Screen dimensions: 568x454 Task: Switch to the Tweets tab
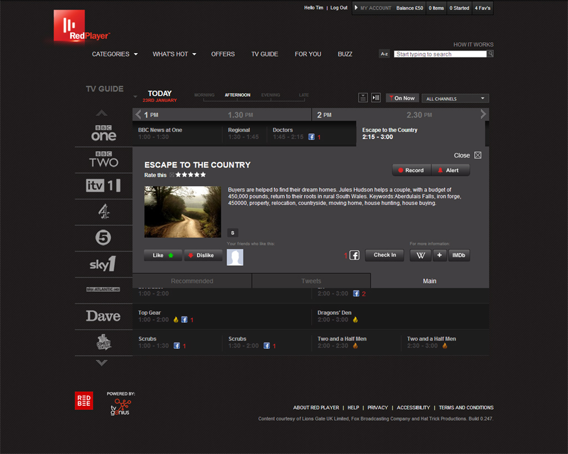[311, 281]
